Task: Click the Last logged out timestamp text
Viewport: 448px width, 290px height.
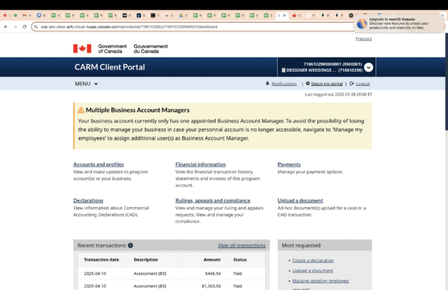Action: pos(338,94)
